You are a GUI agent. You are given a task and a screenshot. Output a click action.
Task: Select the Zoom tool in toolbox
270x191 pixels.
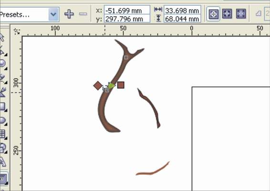click(x=2, y=64)
